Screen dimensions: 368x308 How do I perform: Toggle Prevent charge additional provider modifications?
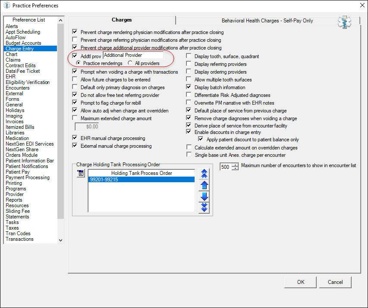tap(75, 47)
